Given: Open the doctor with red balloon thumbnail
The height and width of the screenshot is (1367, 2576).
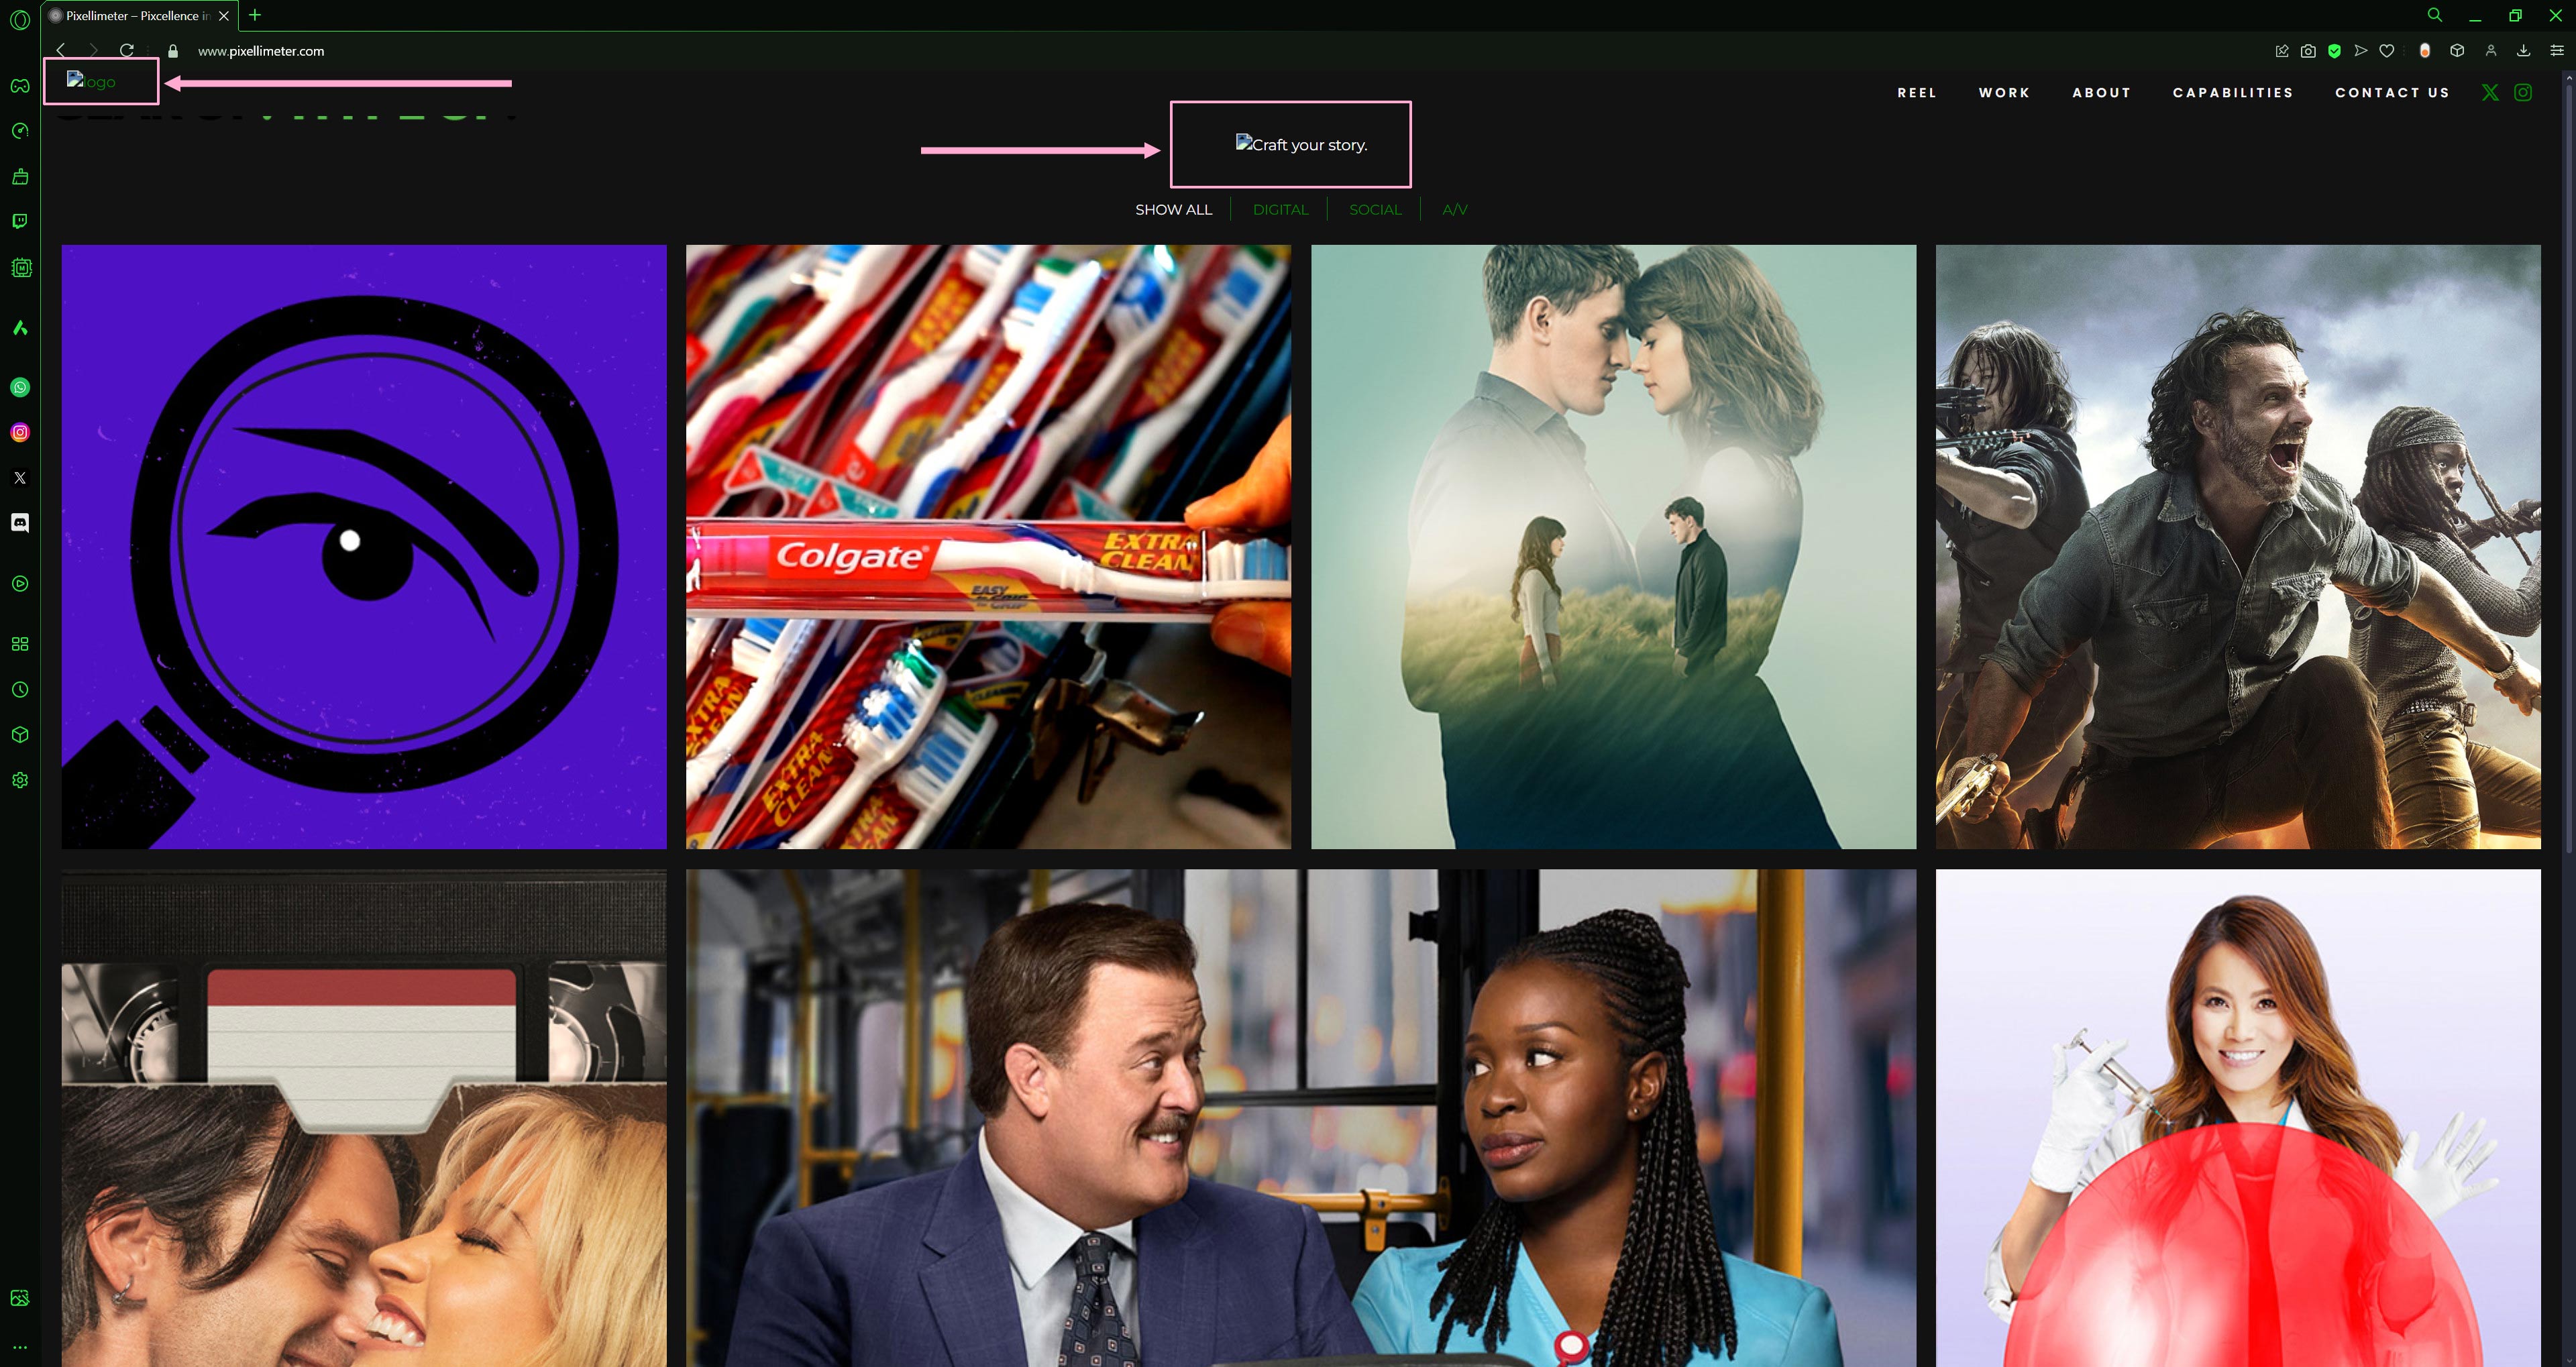Looking at the screenshot, I should [x=2238, y=1118].
